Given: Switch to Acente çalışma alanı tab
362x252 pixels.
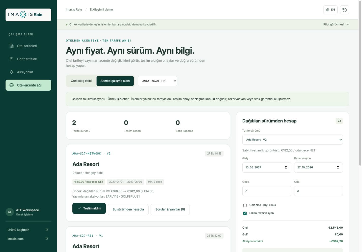Looking at the screenshot, I should (115, 81).
